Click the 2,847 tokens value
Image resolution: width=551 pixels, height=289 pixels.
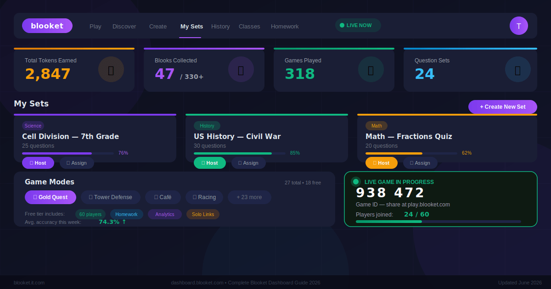(48, 74)
